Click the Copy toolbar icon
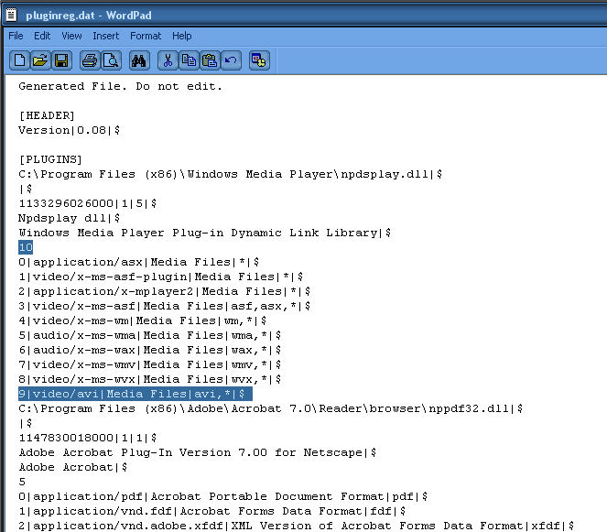This screenshot has height=532, width=607. click(x=189, y=60)
